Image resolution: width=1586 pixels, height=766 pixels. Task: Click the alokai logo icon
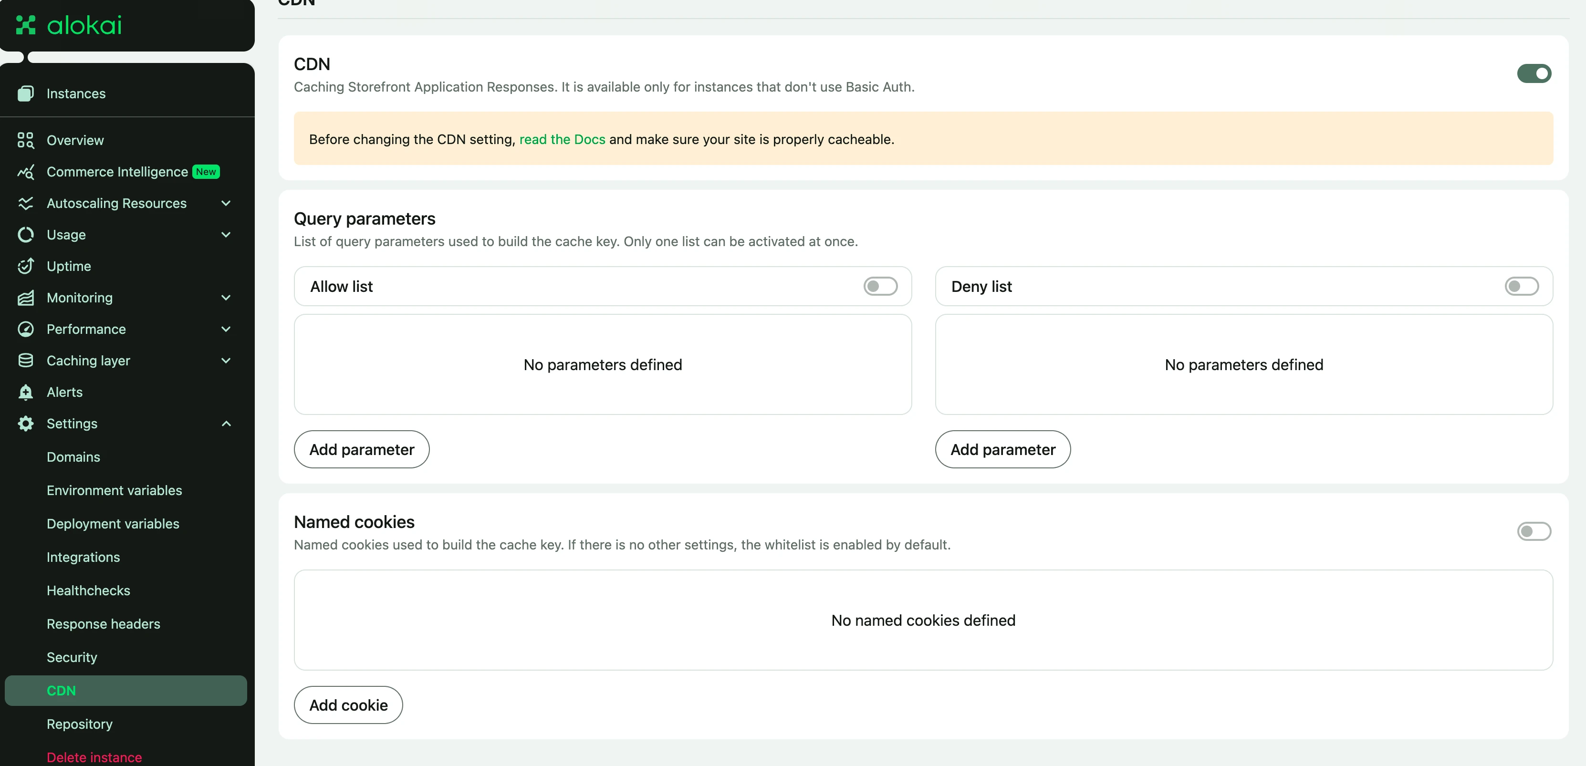click(25, 25)
